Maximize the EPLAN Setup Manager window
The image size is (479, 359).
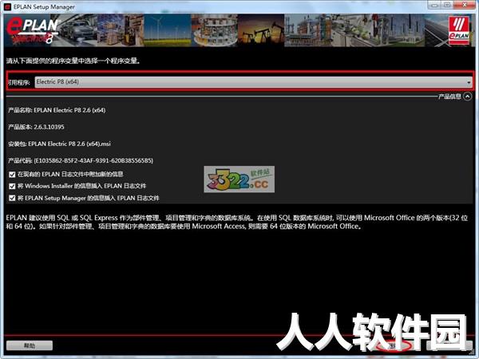(447, 5)
